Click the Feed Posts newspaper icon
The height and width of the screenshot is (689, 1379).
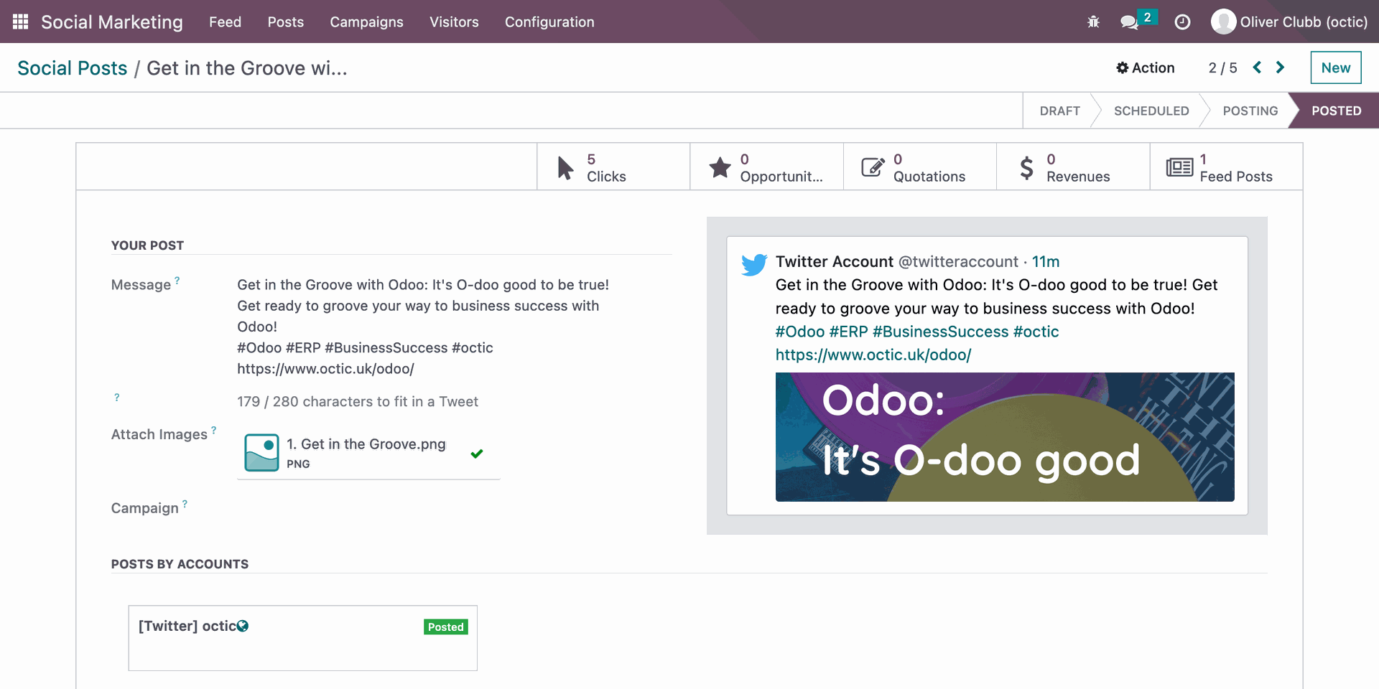coord(1179,167)
